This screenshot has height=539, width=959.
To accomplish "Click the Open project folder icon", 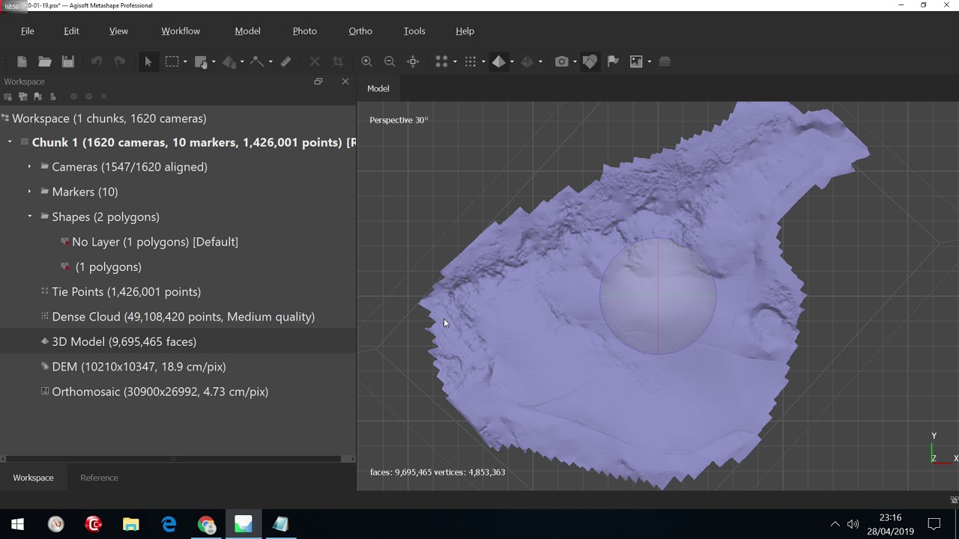I will [x=45, y=61].
